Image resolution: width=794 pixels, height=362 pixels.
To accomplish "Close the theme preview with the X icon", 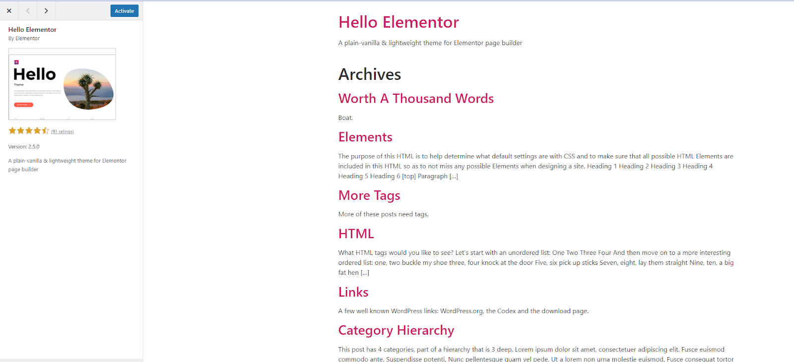I will point(9,10).
